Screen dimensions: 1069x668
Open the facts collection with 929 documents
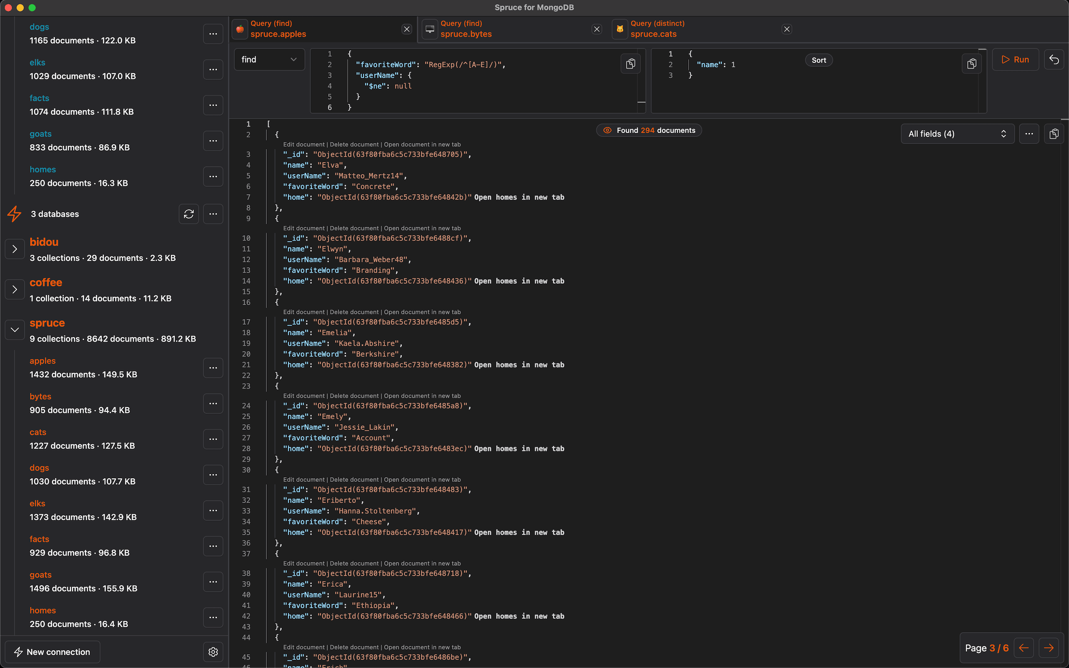pyautogui.click(x=39, y=539)
